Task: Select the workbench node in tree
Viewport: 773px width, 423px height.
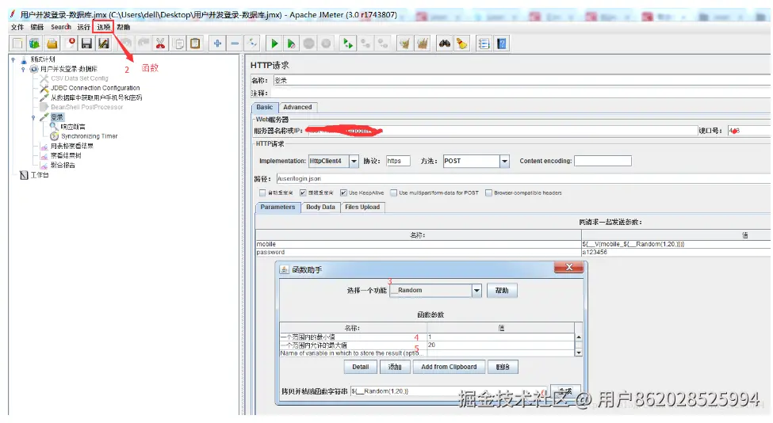Action: (x=40, y=175)
